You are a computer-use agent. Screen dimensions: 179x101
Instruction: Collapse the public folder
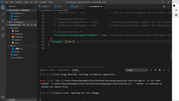pyautogui.click(x=9, y=28)
